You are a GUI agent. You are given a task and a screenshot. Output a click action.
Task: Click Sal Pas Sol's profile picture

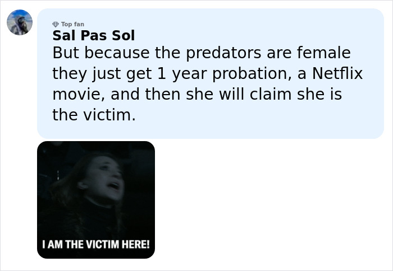[20, 22]
